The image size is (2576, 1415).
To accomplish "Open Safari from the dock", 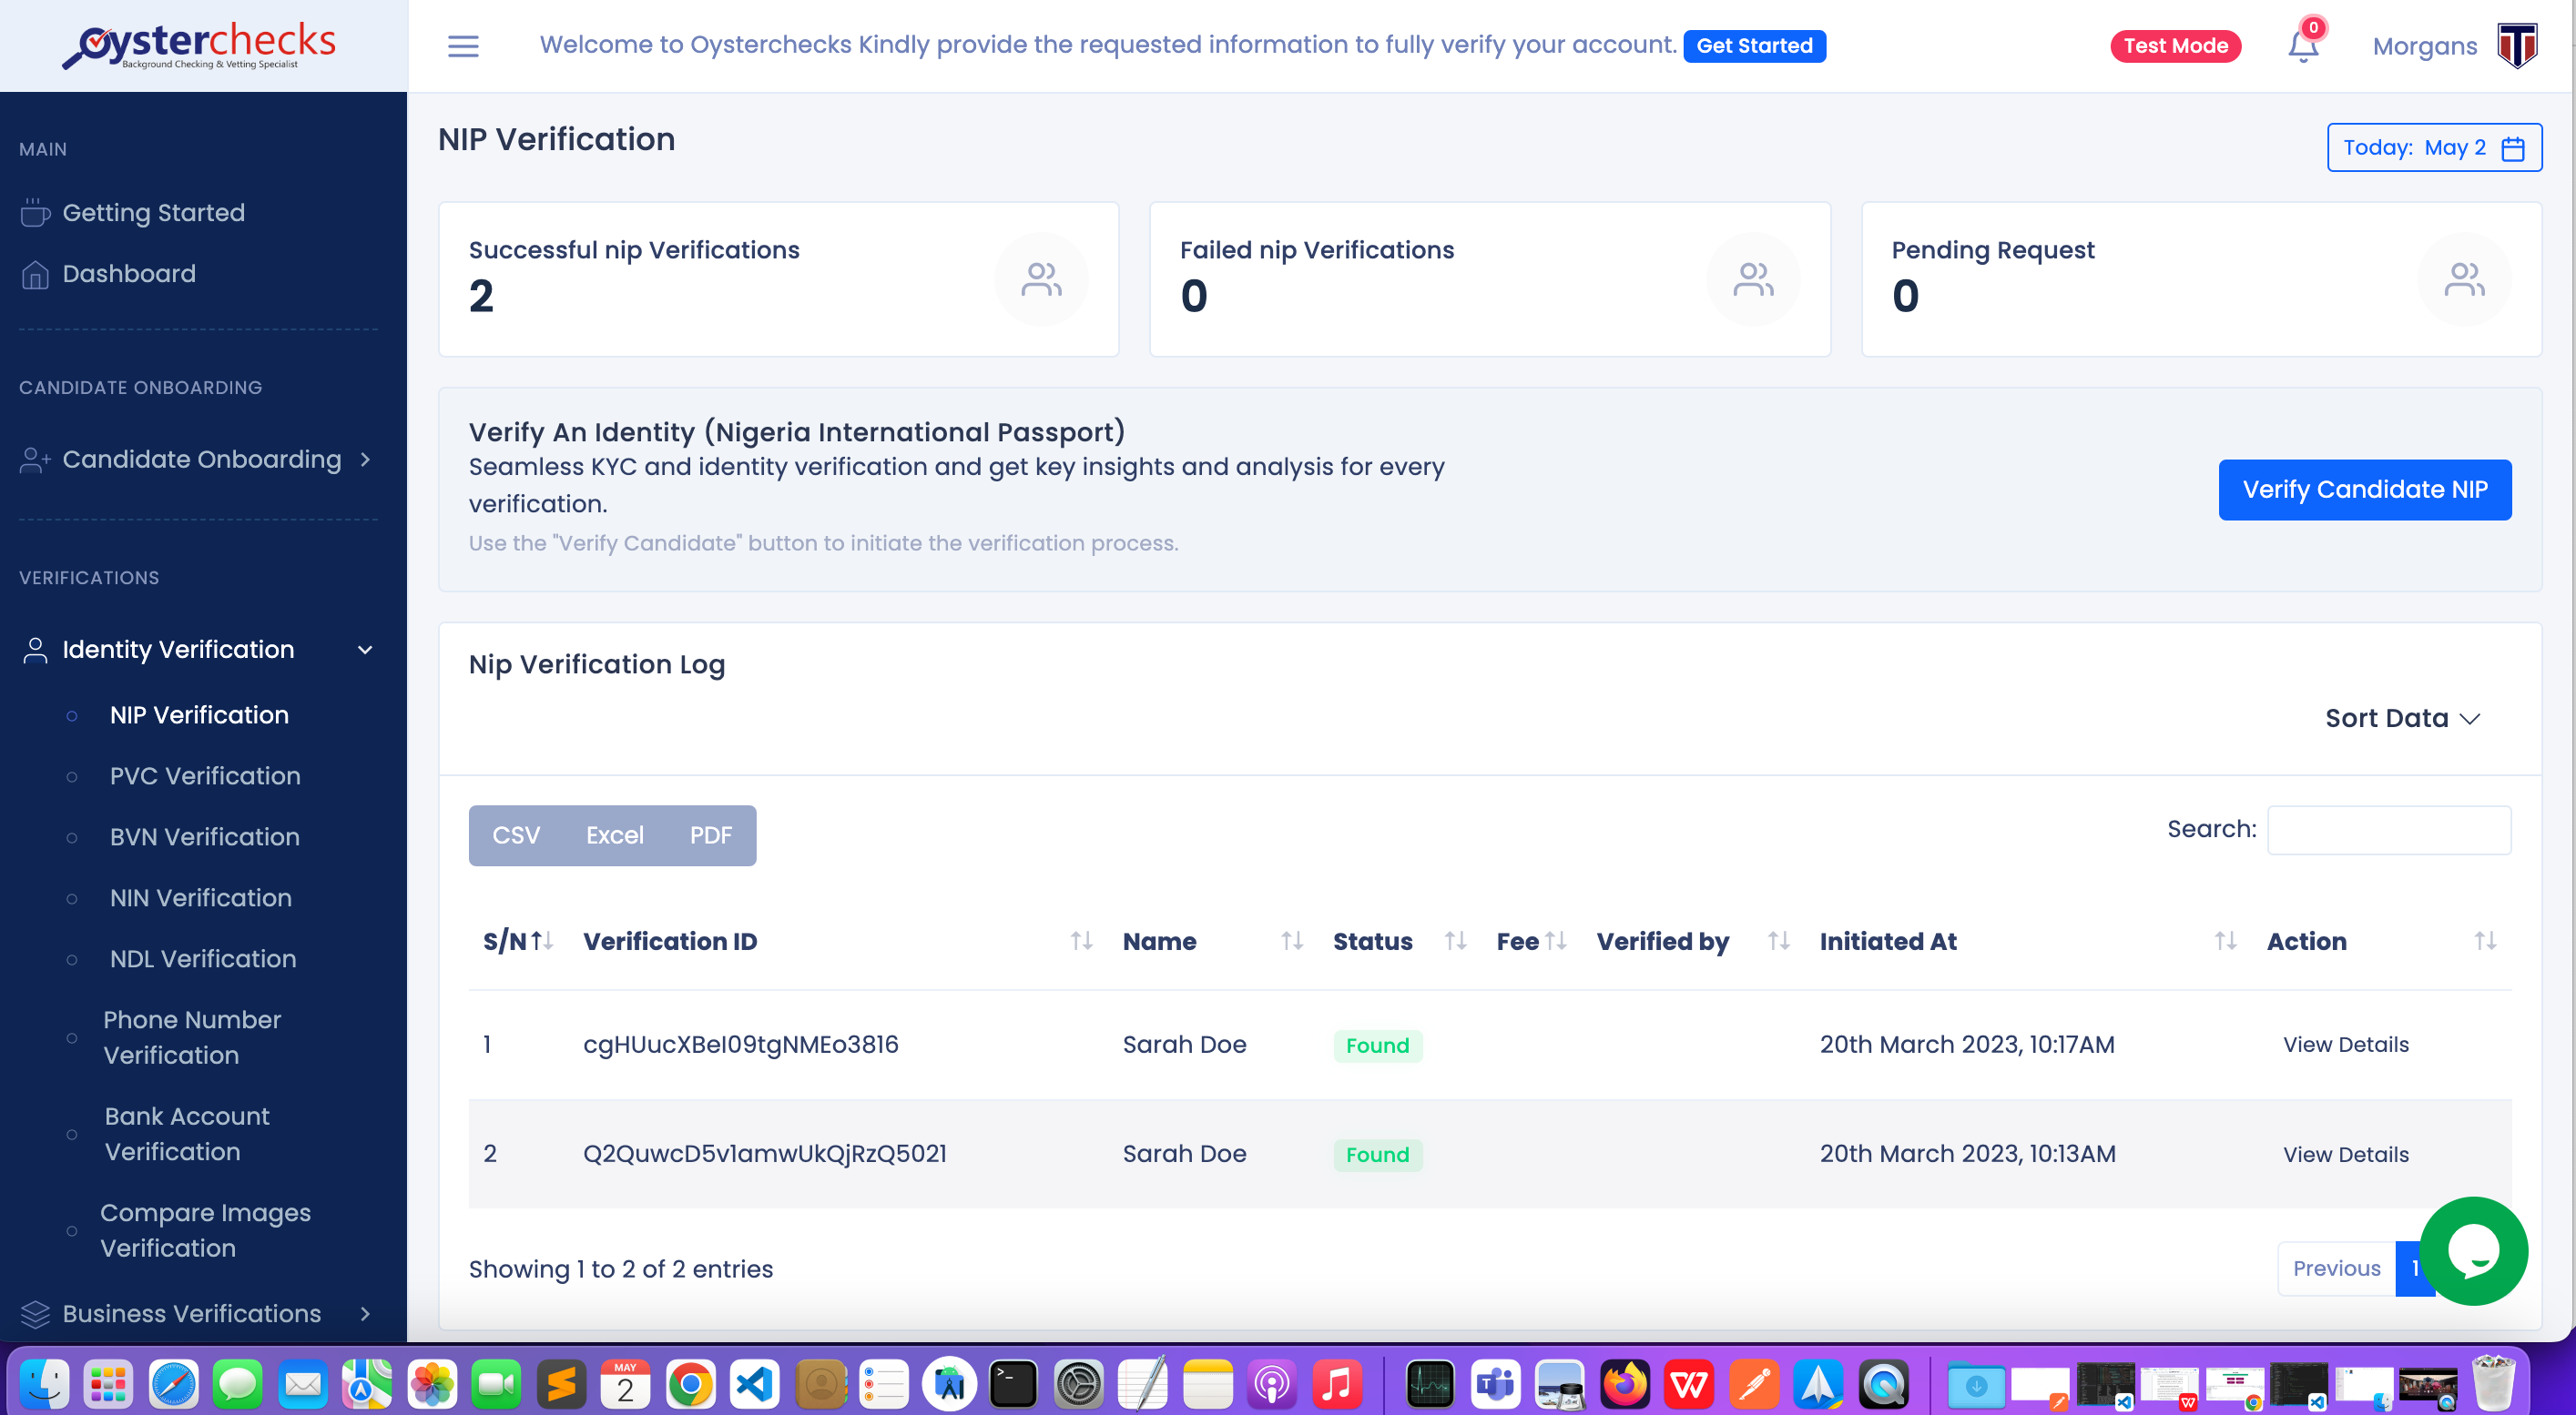I will tap(173, 1384).
